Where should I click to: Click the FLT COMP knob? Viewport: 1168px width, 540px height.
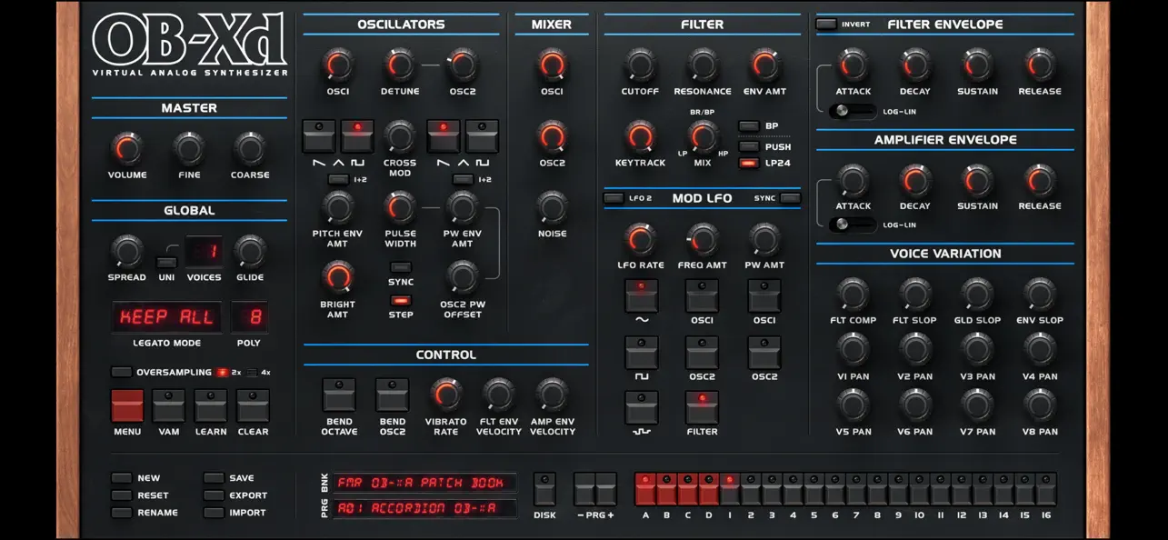853,294
